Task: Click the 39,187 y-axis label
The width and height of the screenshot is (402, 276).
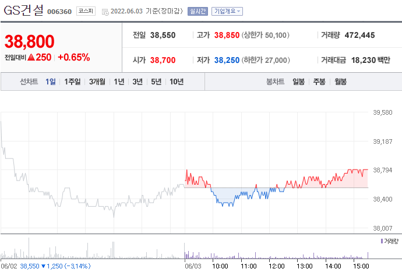Action: 383,141
